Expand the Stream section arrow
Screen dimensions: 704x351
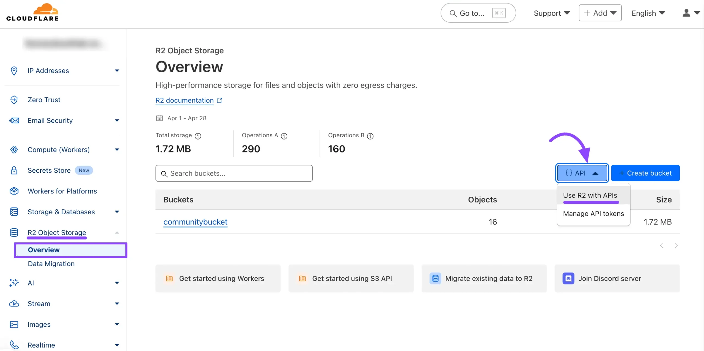click(117, 304)
